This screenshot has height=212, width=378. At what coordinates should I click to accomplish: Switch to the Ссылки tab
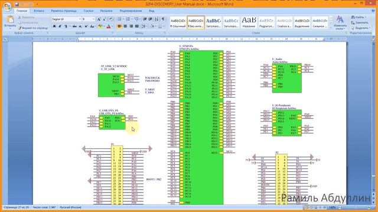pos(88,11)
